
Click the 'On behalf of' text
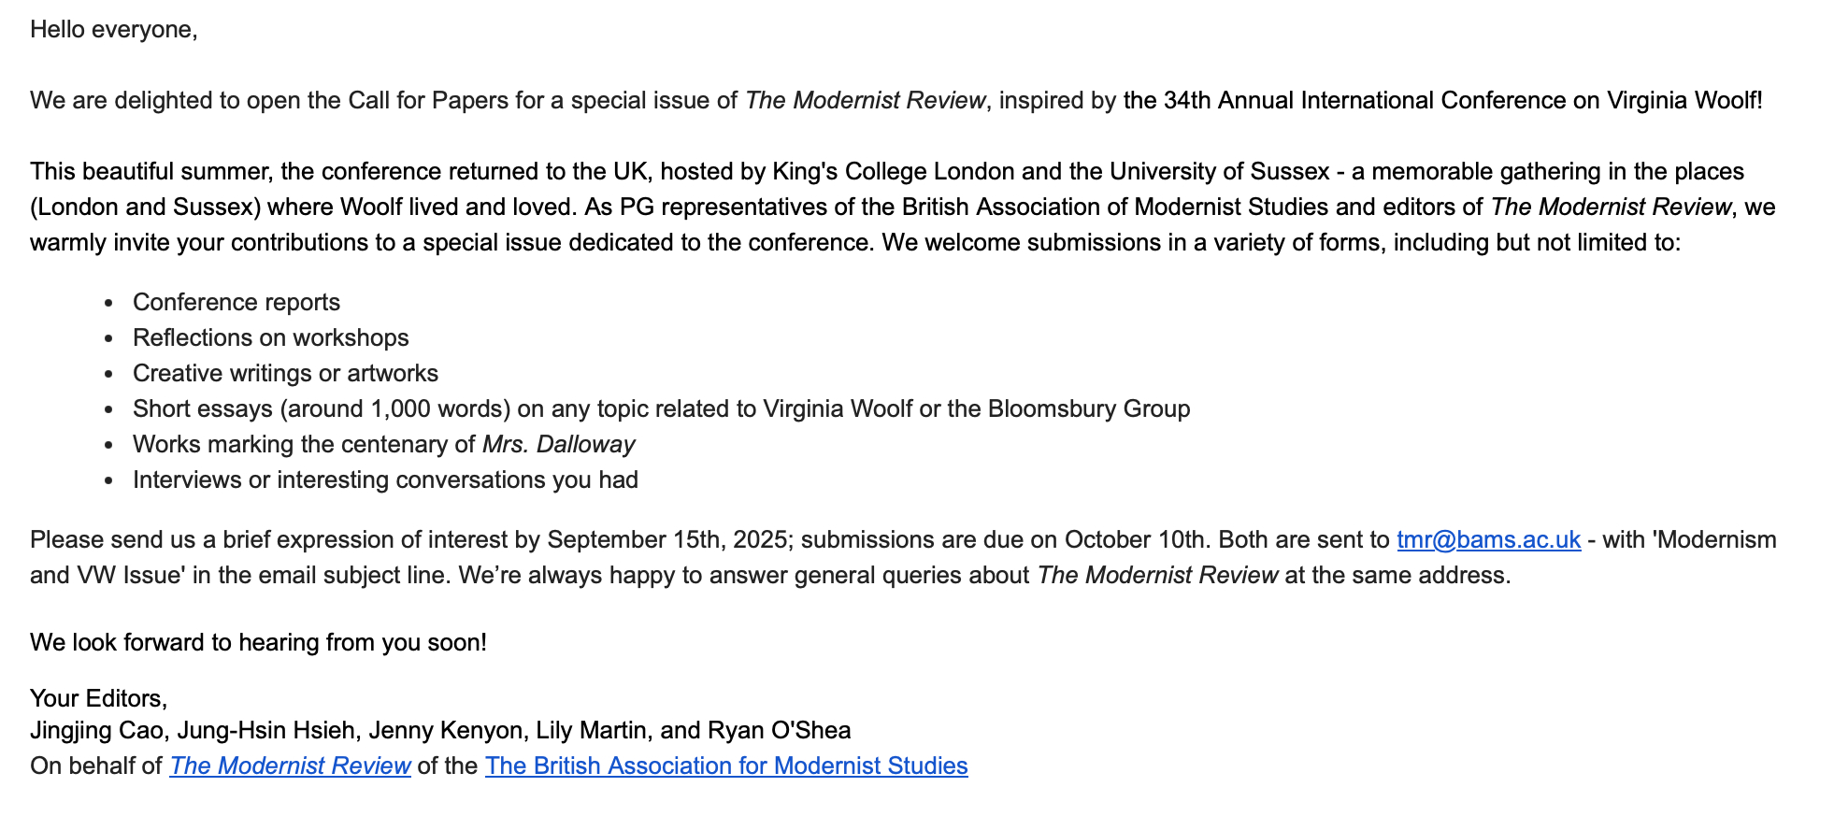tap(96, 766)
